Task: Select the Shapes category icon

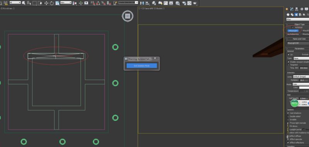Action: [292, 15]
